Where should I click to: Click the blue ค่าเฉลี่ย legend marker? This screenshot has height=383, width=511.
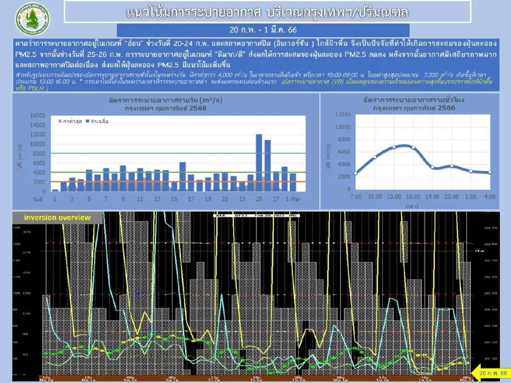86,122
